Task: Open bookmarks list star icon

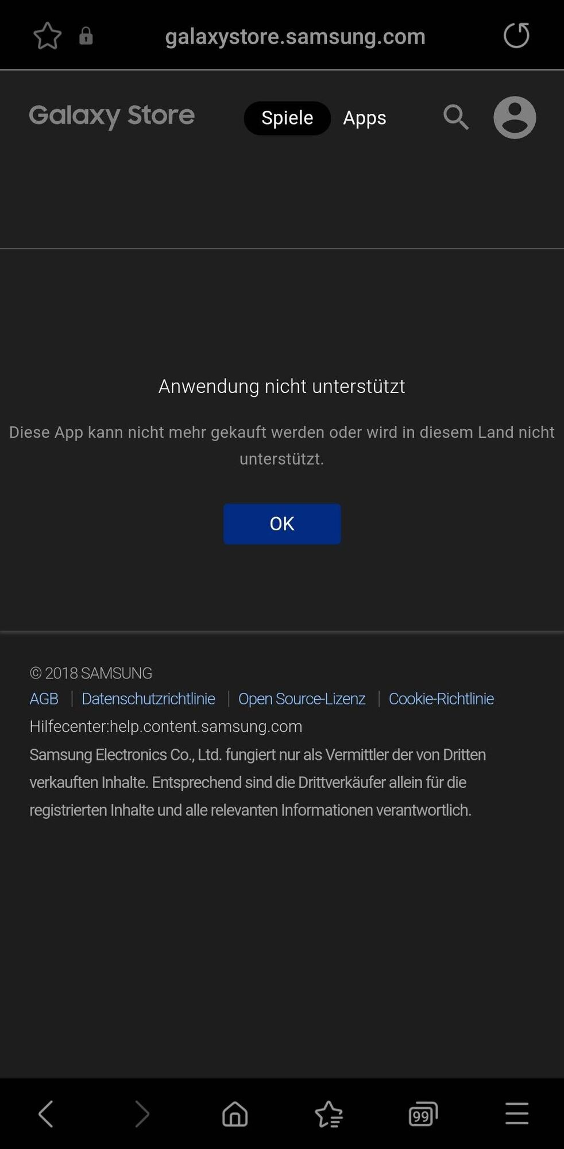Action: point(329,1114)
